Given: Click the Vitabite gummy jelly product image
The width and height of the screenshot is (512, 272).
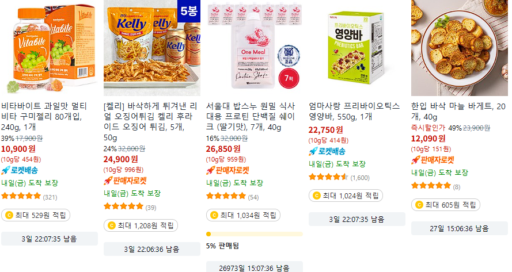Looking at the screenshot, I should tap(50, 48).
